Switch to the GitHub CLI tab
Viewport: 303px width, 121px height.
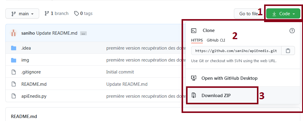pyautogui.click(x=216, y=40)
